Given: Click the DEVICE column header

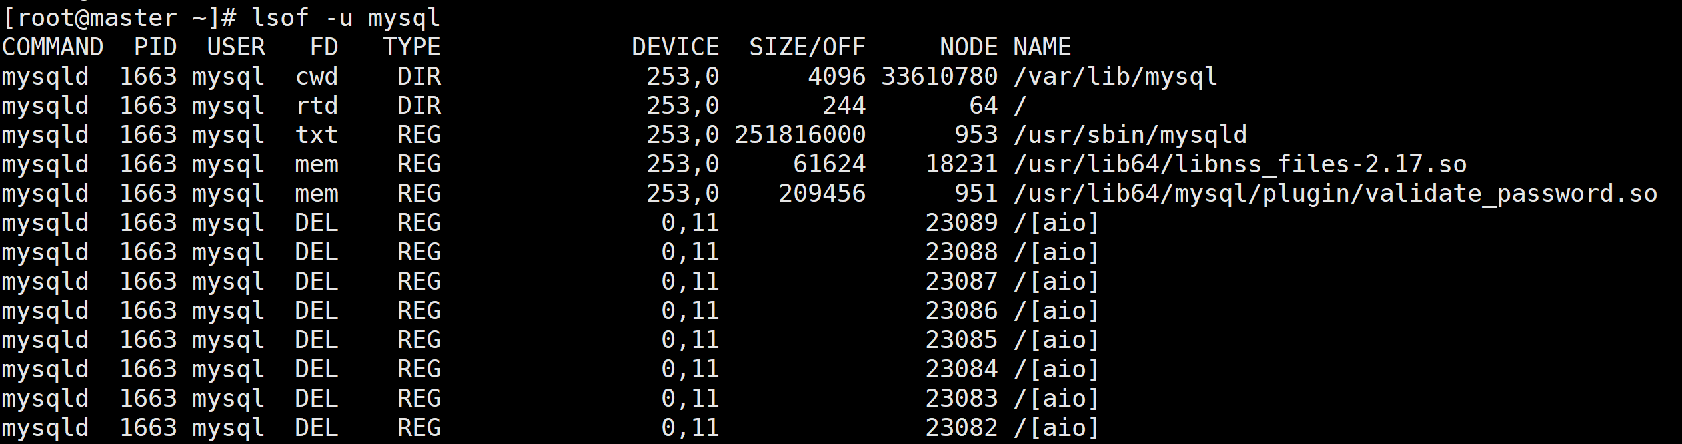Looking at the screenshot, I should coord(676,47).
